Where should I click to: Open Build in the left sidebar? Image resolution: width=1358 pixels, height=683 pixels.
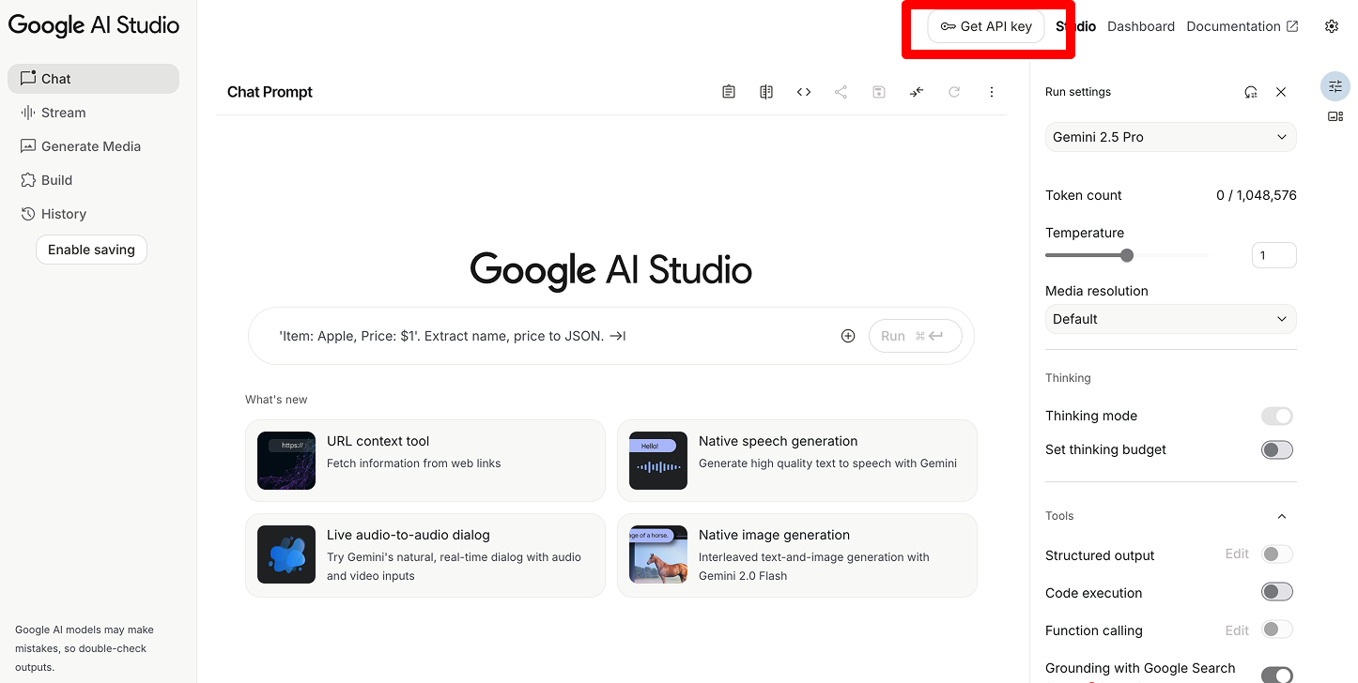pos(93,180)
